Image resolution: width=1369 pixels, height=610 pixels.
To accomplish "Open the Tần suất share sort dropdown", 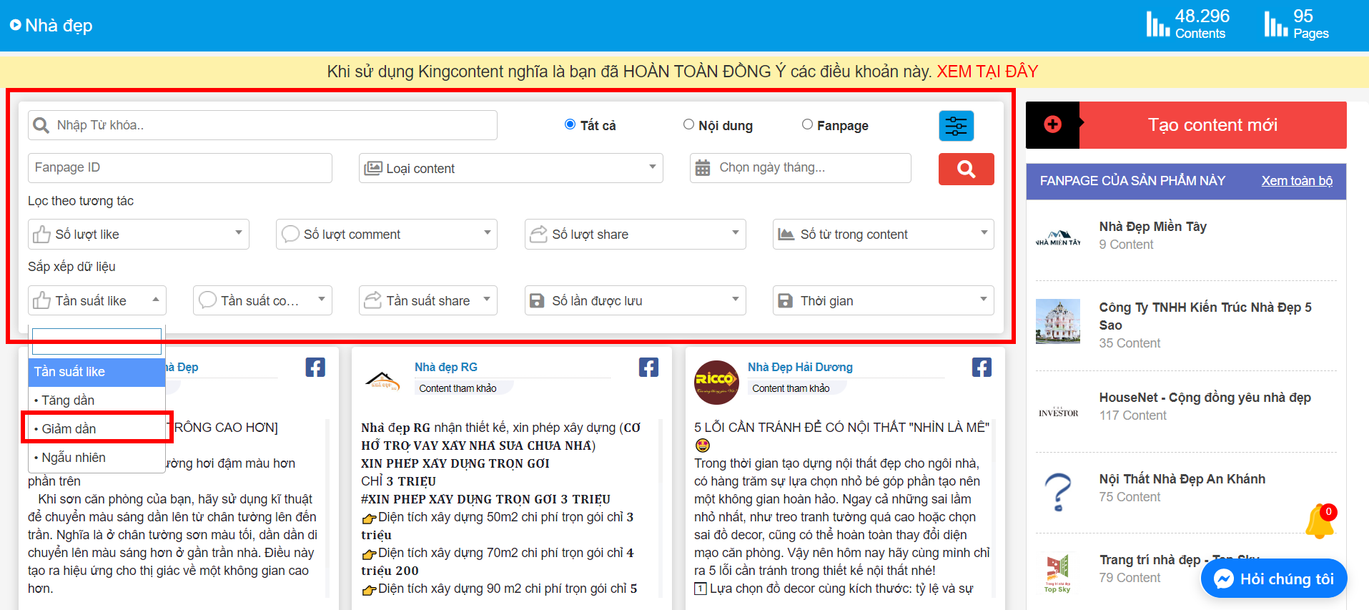I will click(x=427, y=300).
